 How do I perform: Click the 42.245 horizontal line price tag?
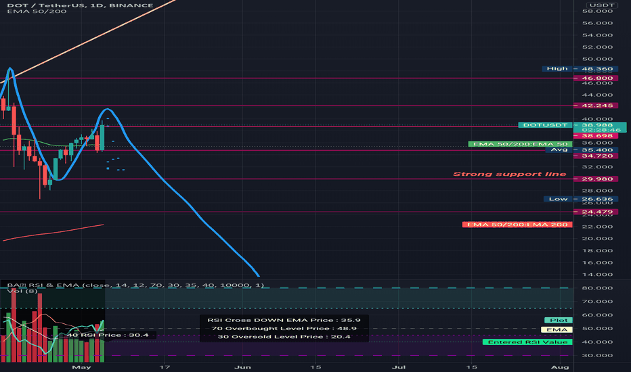click(597, 106)
